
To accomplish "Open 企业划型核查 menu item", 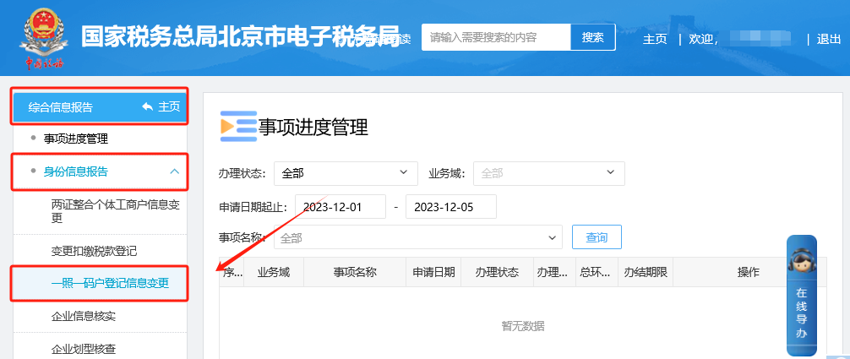I will coord(83,349).
